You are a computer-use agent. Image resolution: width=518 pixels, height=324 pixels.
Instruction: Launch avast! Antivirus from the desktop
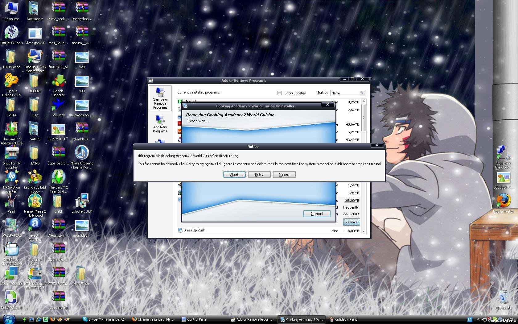(x=35, y=230)
